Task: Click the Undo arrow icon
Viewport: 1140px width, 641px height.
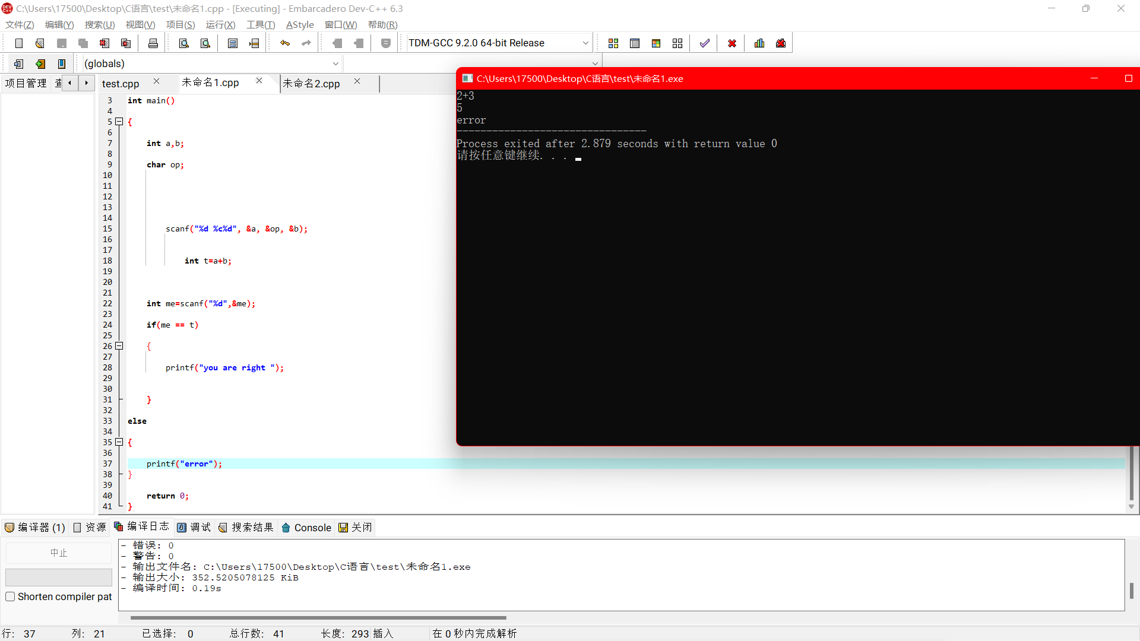Action: 285,43
